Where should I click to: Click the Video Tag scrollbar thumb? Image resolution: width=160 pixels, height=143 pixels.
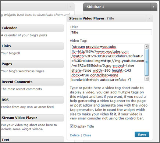click(x=146, y=62)
